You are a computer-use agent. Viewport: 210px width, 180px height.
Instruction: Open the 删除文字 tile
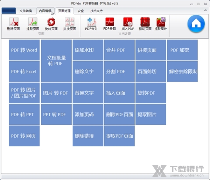(x=88, y=71)
